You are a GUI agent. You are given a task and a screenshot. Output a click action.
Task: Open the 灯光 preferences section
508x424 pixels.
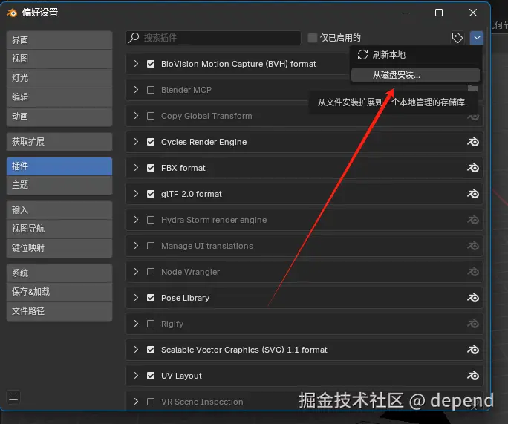click(x=59, y=78)
